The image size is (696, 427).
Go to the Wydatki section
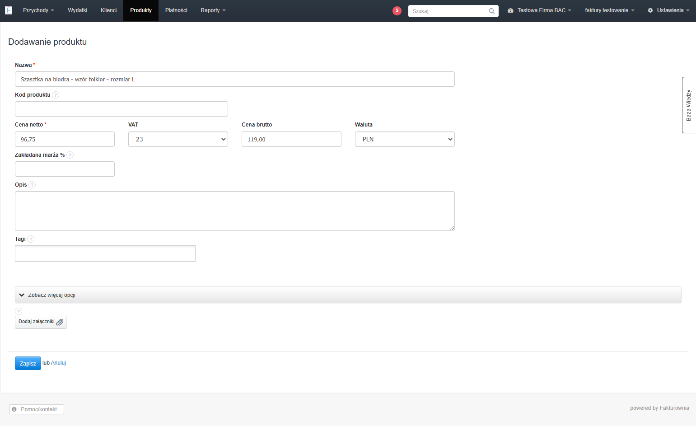pyautogui.click(x=78, y=10)
